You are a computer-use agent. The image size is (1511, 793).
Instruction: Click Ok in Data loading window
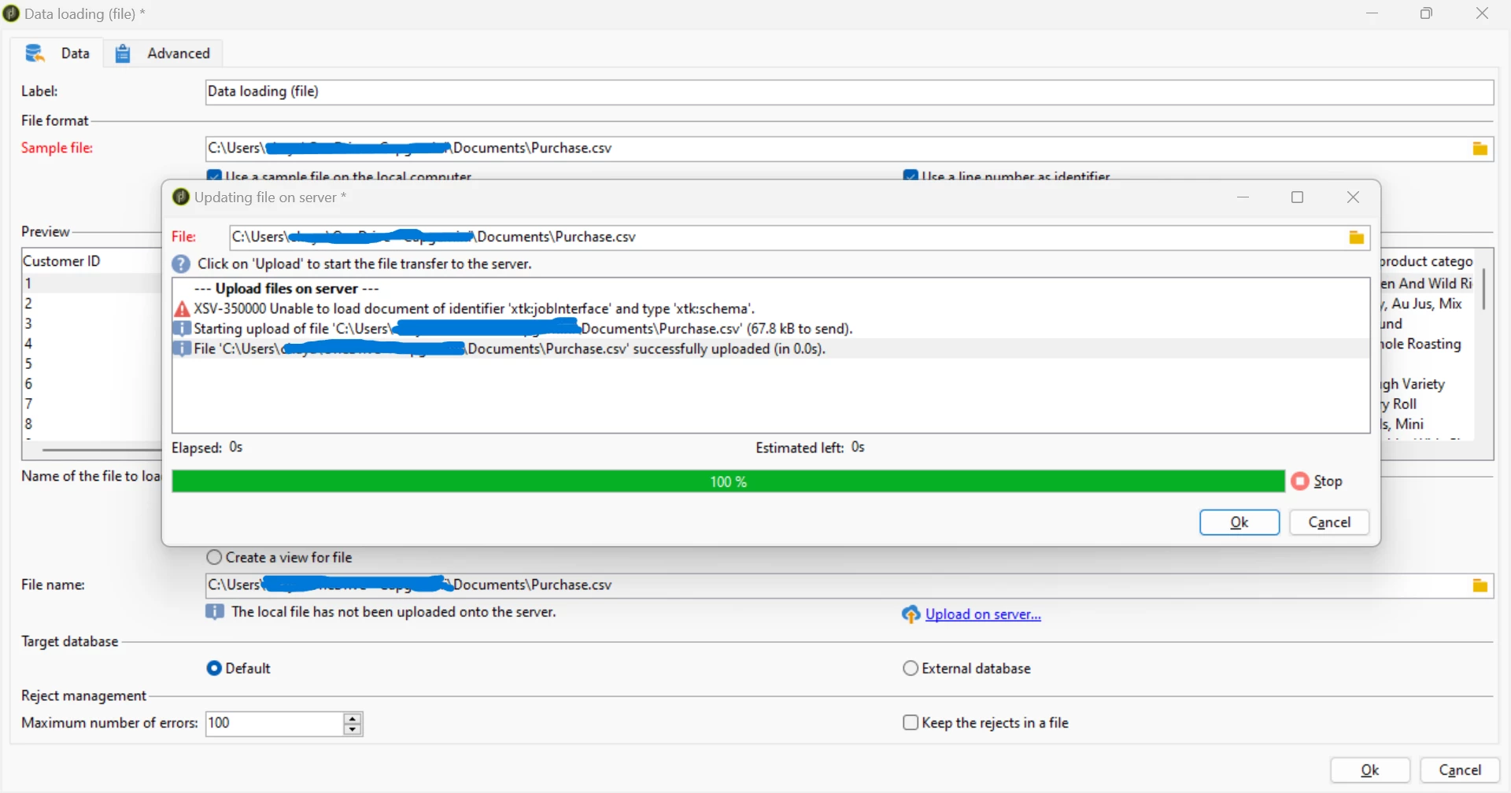(x=1370, y=770)
